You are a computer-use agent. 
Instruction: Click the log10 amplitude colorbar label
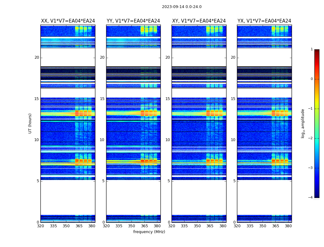pyautogui.click(x=303, y=124)
